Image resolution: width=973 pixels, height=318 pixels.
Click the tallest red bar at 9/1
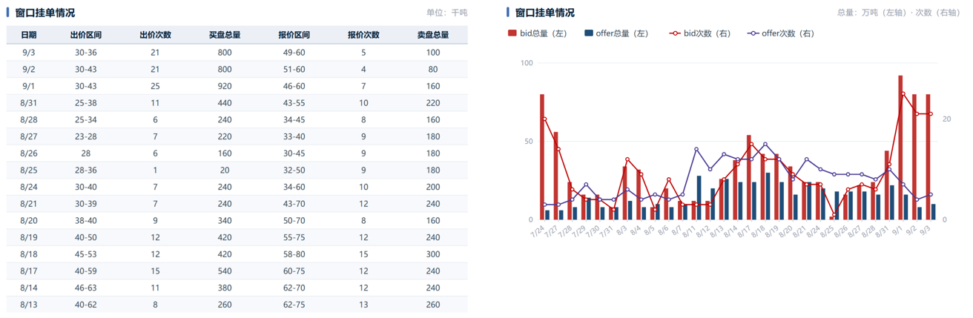pyautogui.click(x=900, y=148)
